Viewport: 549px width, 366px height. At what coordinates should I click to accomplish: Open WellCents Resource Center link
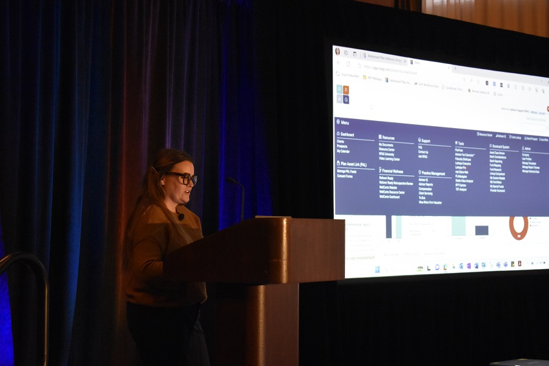tap(392, 193)
